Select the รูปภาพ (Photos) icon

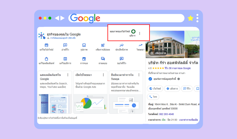[x=84, y=45]
